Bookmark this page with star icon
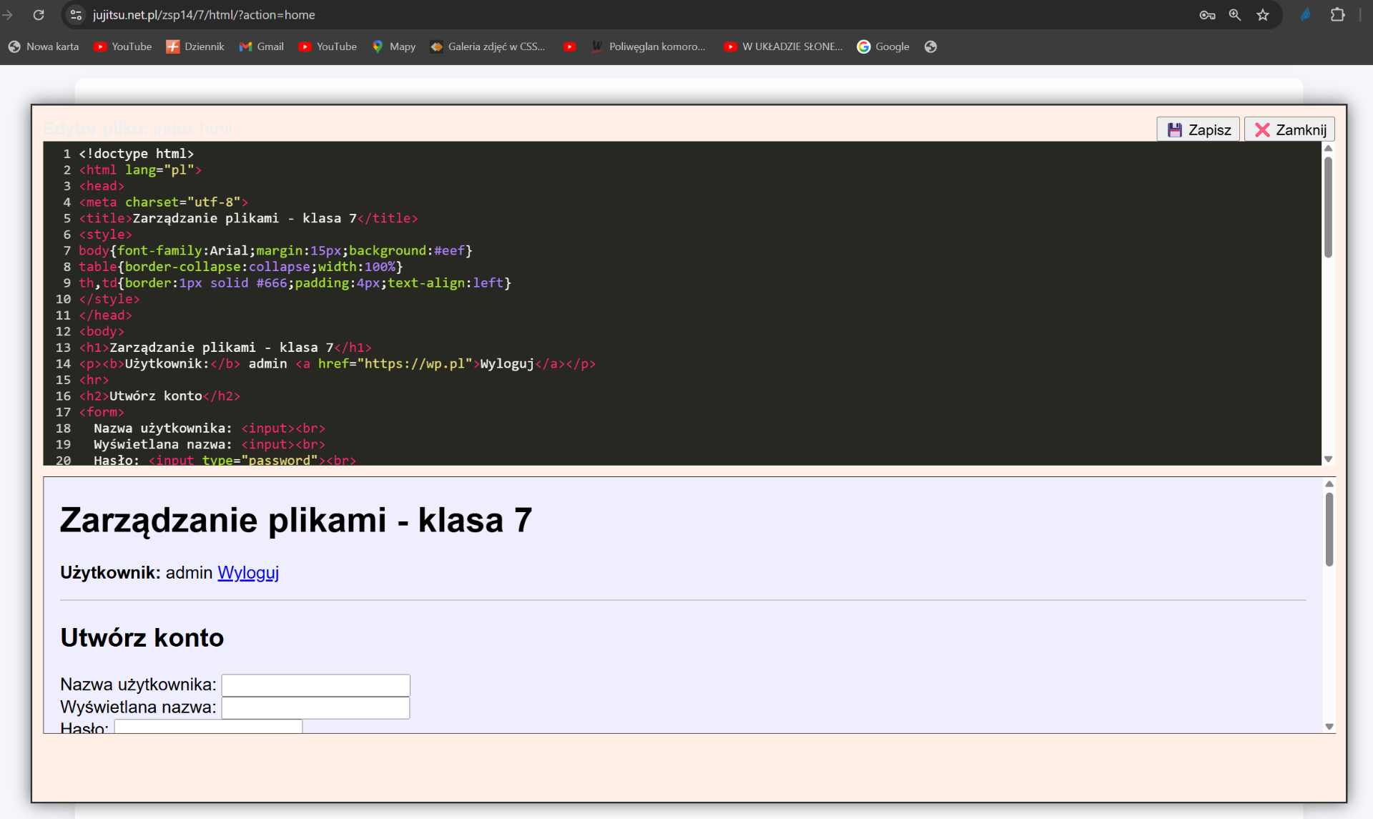The width and height of the screenshot is (1373, 819). [1263, 15]
